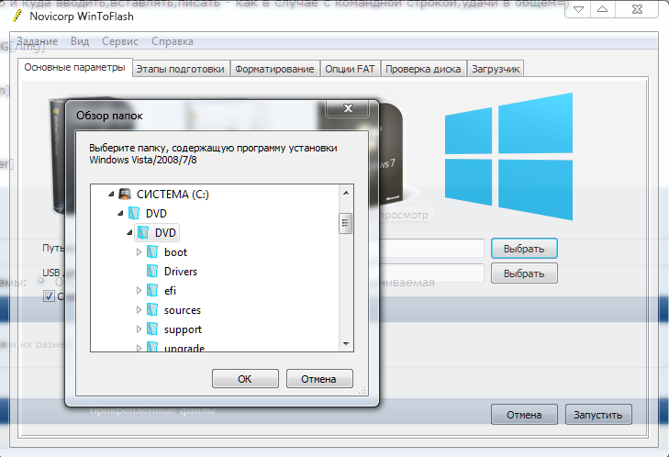Image resolution: width=669 pixels, height=457 pixels.
Task: Select the sources folder name
Action: (183, 310)
